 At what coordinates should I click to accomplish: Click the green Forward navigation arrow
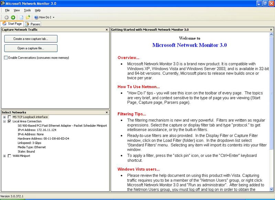(x=13, y=17)
